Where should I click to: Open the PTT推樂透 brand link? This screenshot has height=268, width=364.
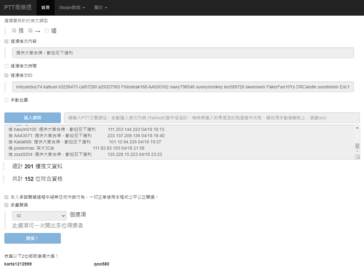[18, 7]
